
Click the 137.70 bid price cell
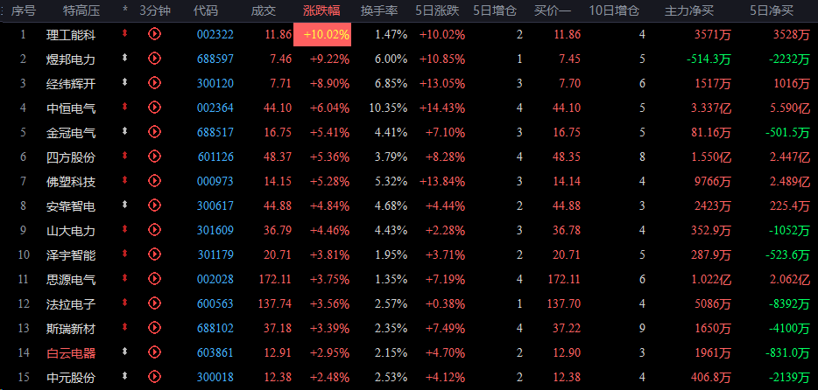tap(563, 304)
